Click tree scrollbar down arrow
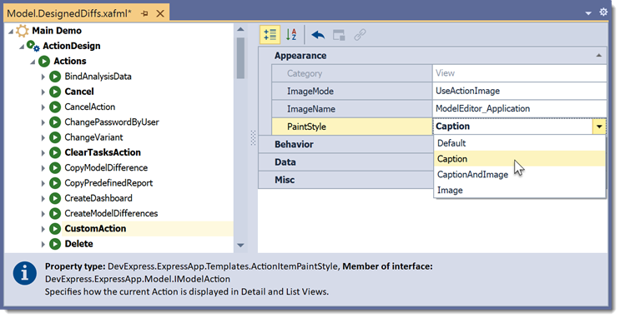620x318 pixels. click(x=240, y=246)
